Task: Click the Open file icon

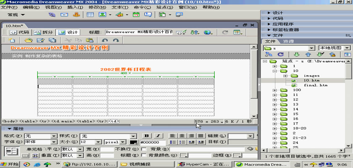Action: pos(29,40)
